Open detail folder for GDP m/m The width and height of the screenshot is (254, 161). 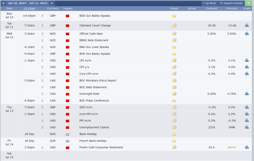click(x=174, y=107)
